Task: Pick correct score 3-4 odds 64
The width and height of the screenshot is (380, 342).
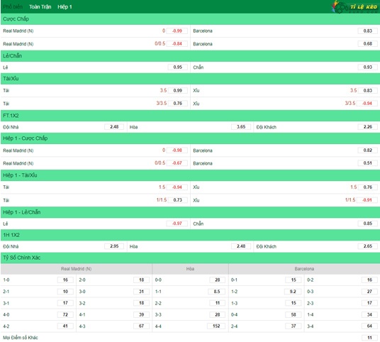Action: pos(369,326)
